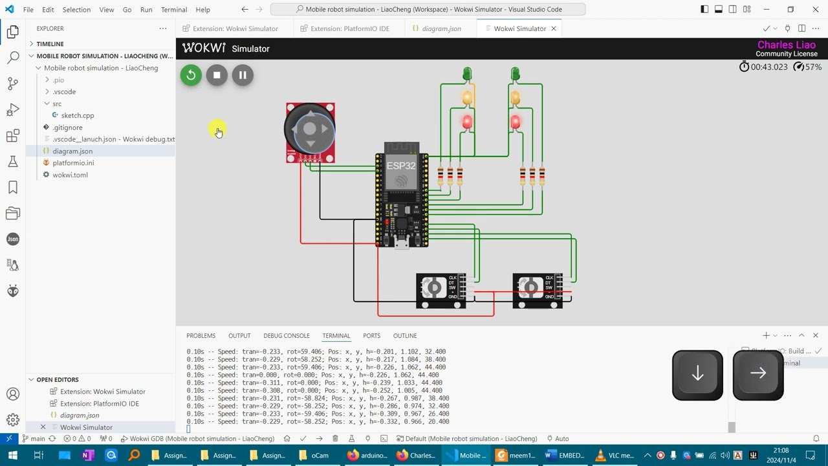
Task: Click the PlatformIO Clean trash icon
Action: [x=335, y=439]
